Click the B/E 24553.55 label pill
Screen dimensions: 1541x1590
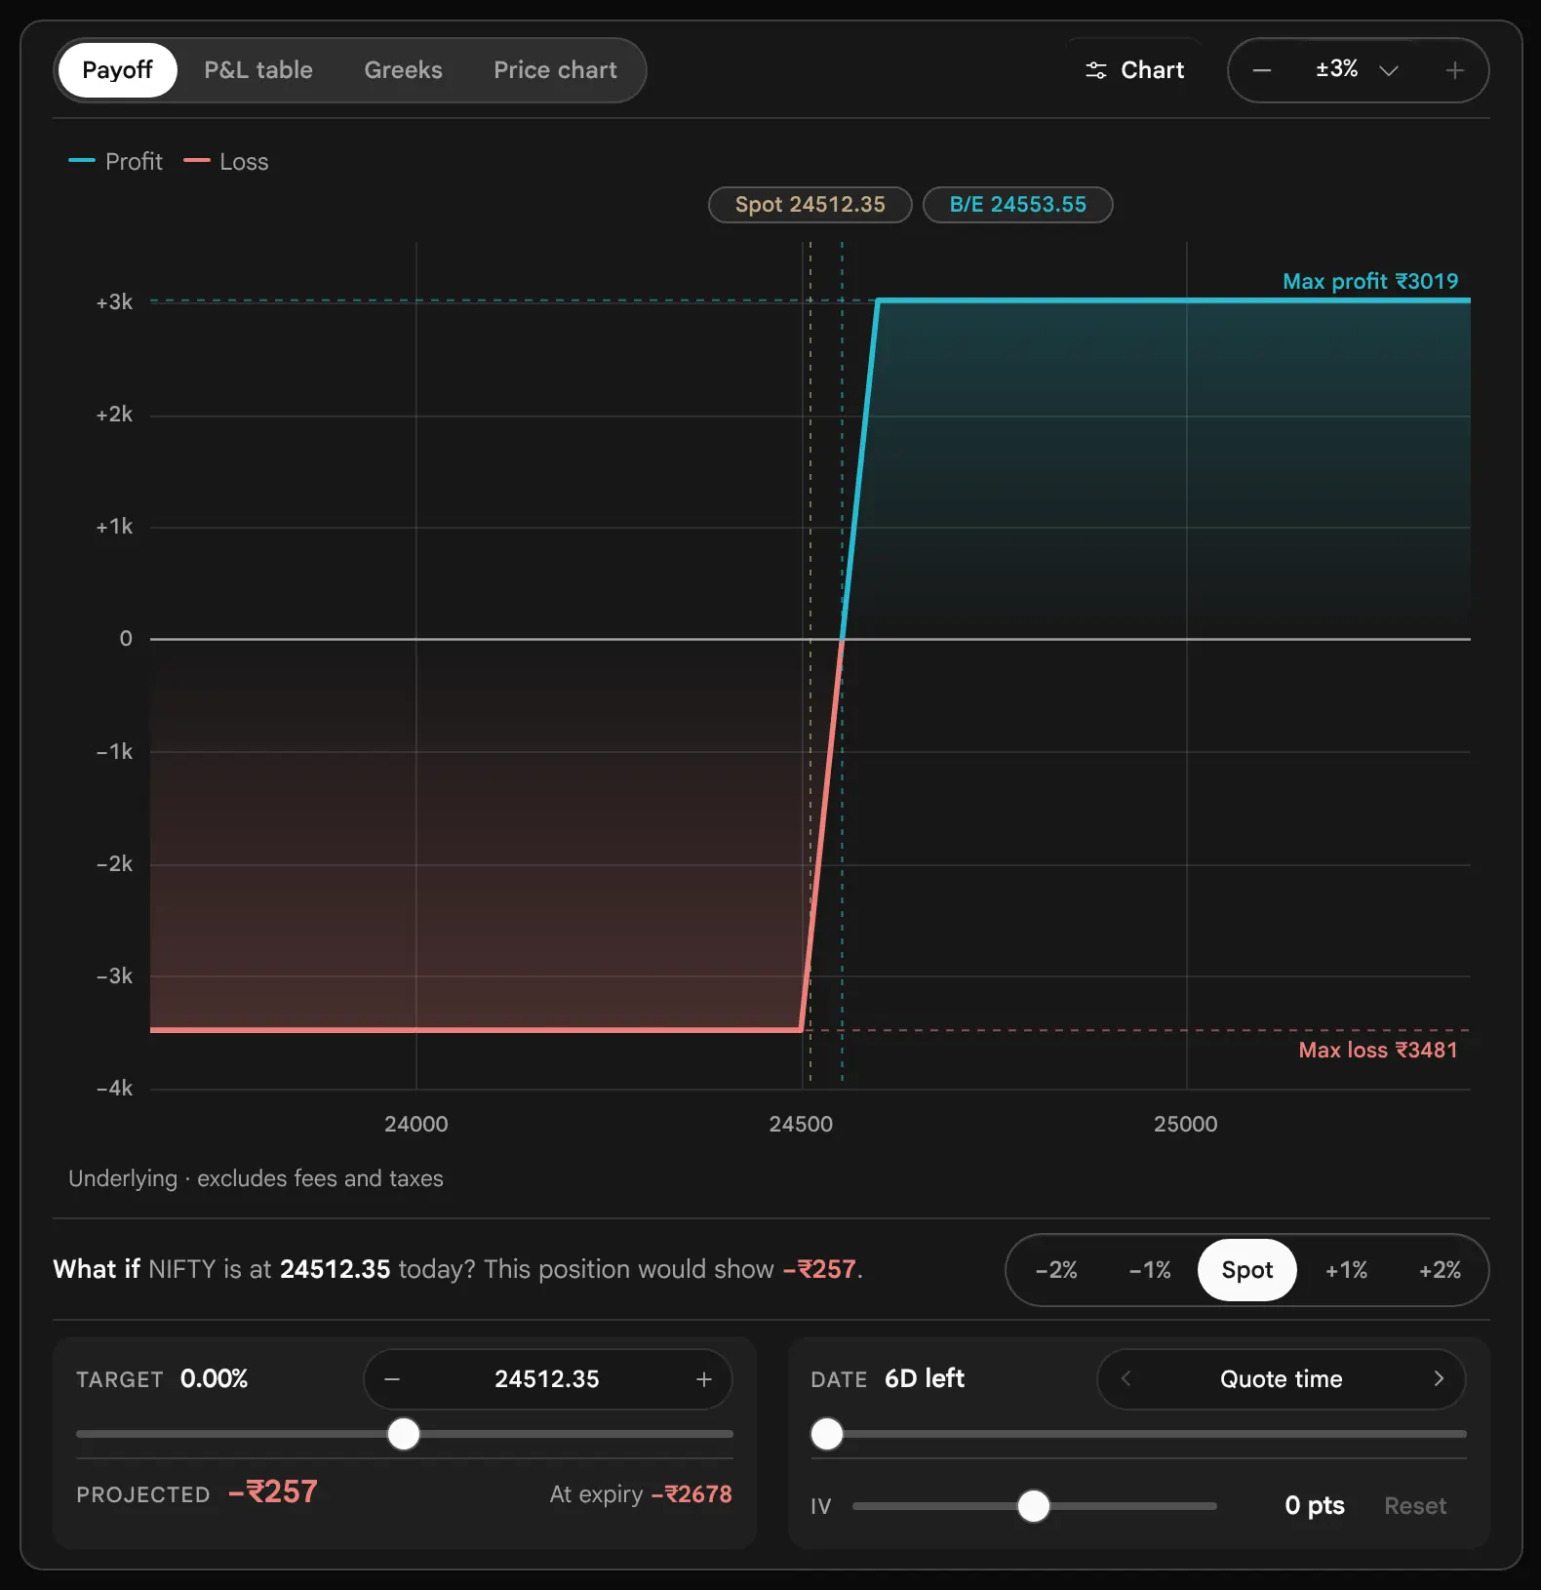(x=1017, y=205)
